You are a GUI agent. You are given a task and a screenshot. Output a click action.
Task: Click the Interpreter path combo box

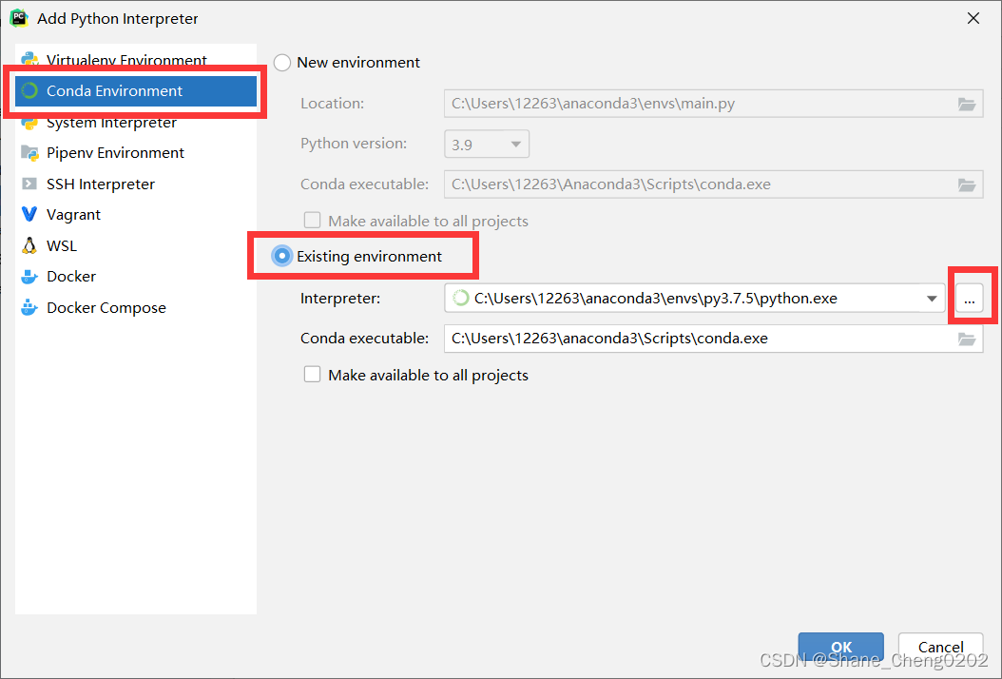tap(695, 299)
